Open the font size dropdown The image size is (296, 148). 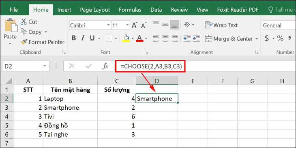click(127, 25)
